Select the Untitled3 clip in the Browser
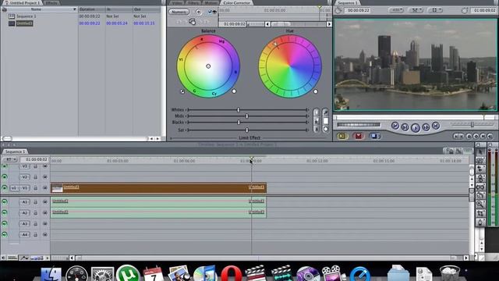499x281 pixels. click(x=24, y=23)
